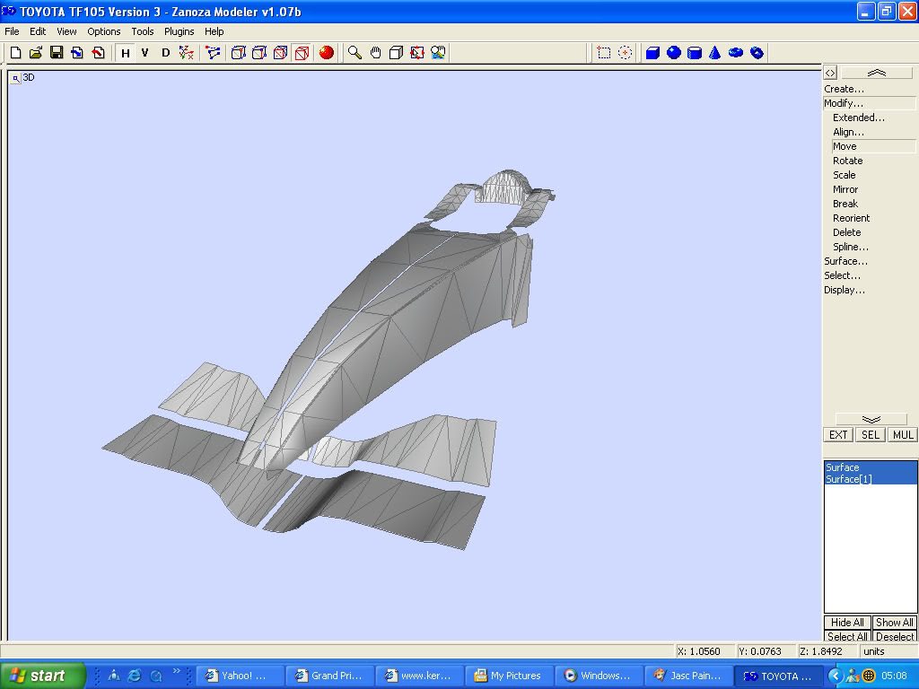Click the command panel down double-chevron
This screenshot has height=689, width=919.
[x=871, y=419]
